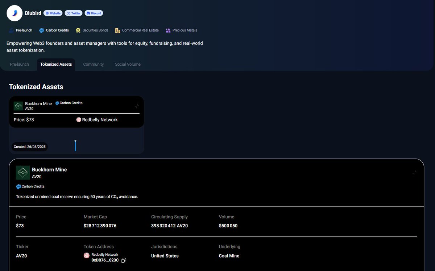Image resolution: width=435 pixels, height=271 pixels.
Task: Switch to the Pre-launch tab
Action: point(20,64)
